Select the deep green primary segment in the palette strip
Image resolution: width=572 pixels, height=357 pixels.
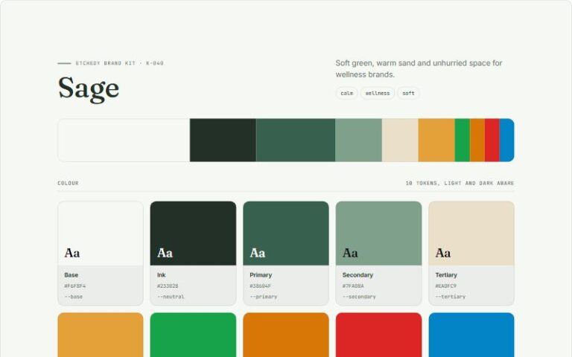pyautogui.click(x=296, y=140)
